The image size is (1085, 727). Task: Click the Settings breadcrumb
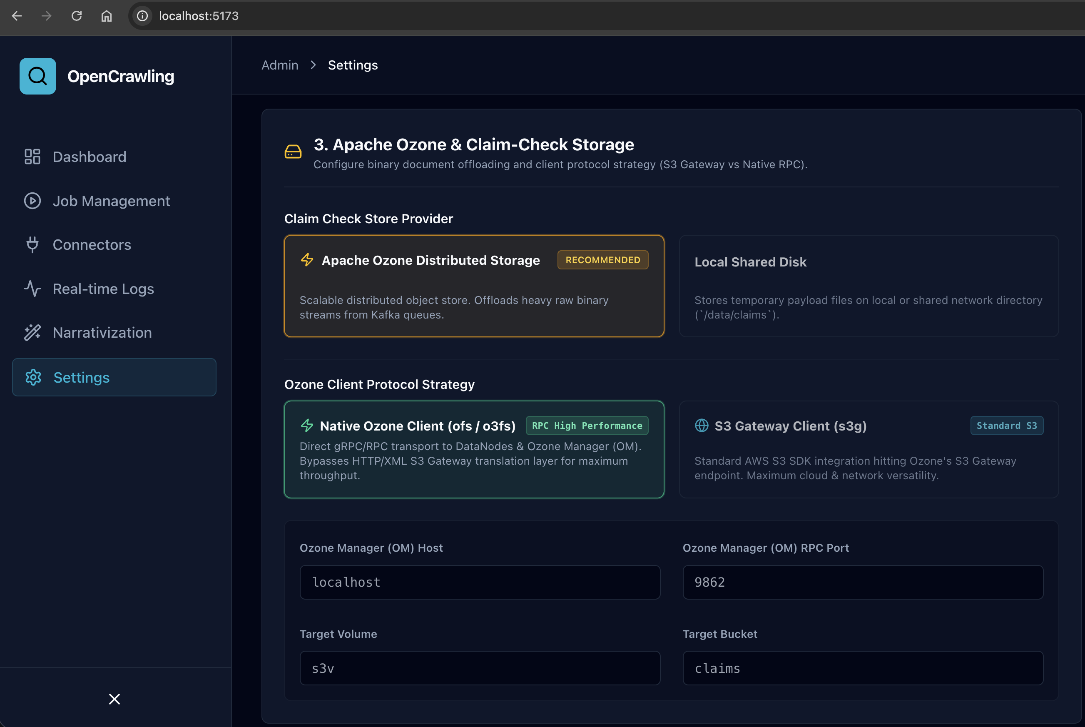click(x=353, y=65)
